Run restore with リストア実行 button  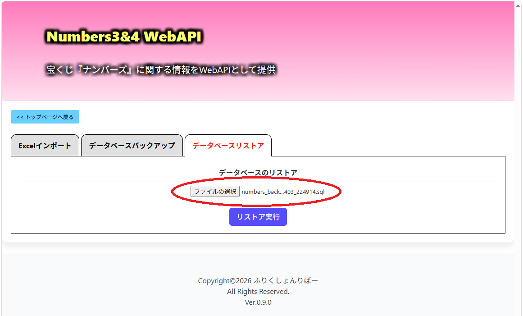click(258, 217)
